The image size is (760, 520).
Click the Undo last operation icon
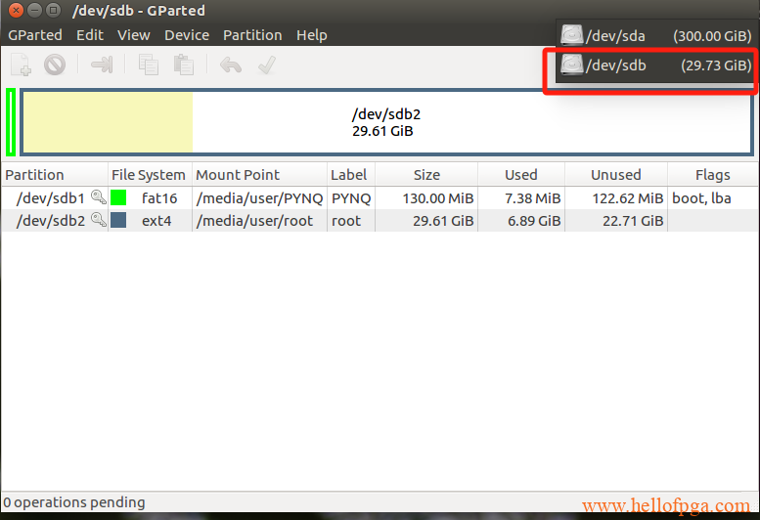click(x=231, y=65)
